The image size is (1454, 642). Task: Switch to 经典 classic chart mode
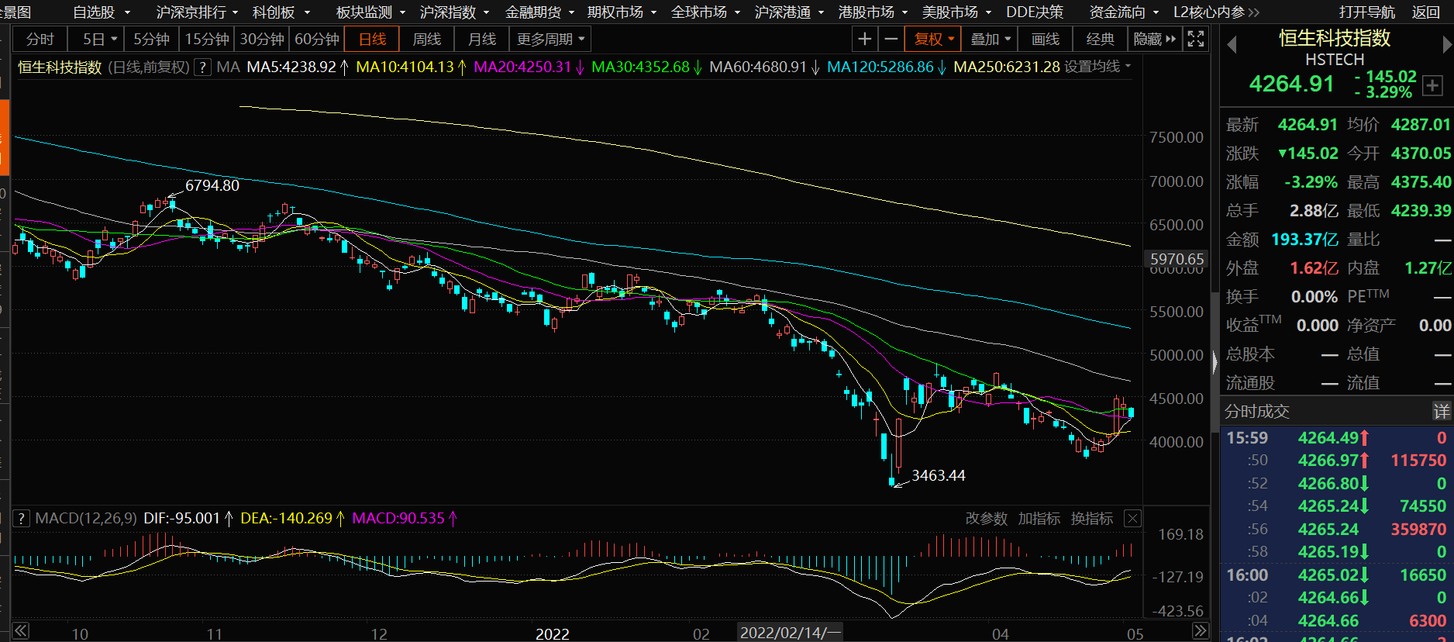pos(1100,39)
